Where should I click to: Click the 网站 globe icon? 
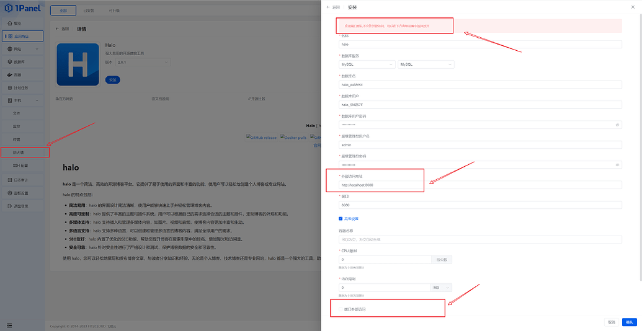click(11, 49)
